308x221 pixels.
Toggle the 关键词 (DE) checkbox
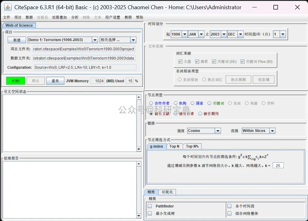214,62
